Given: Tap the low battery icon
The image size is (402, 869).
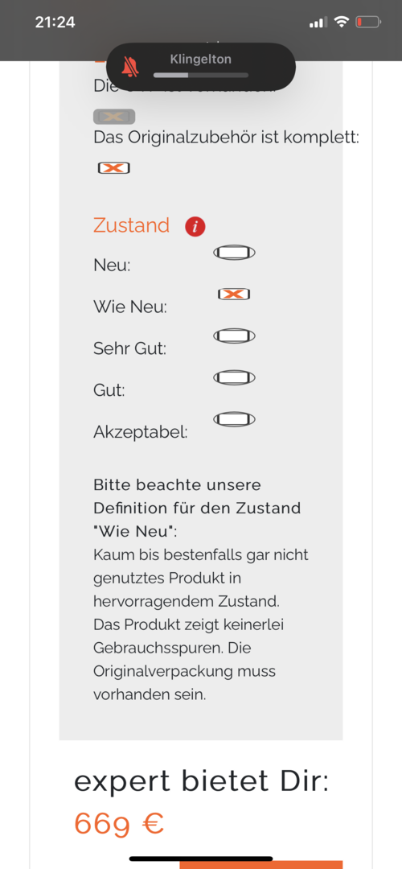Looking at the screenshot, I should coord(368,23).
